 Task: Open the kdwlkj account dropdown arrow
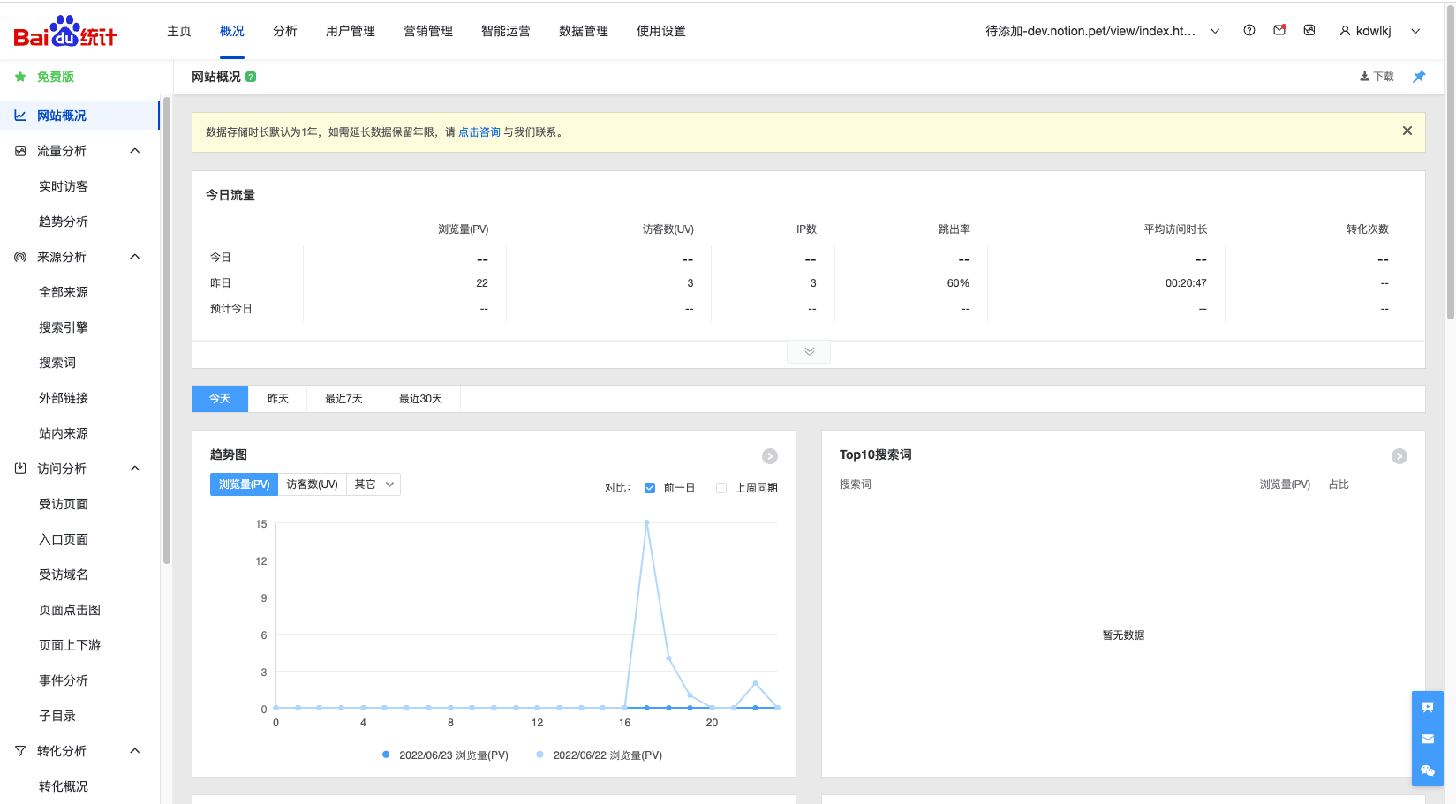click(x=1415, y=31)
